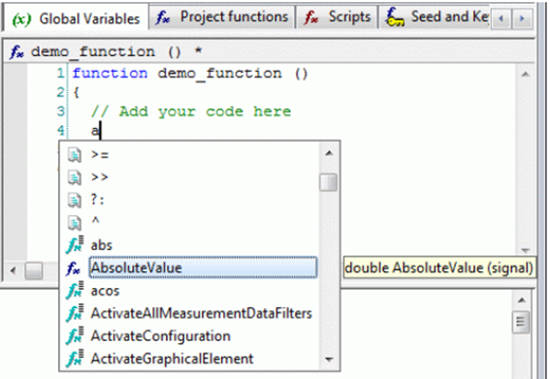Switch to the Global Variables tab
550x379 pixels.
(76, 18)
